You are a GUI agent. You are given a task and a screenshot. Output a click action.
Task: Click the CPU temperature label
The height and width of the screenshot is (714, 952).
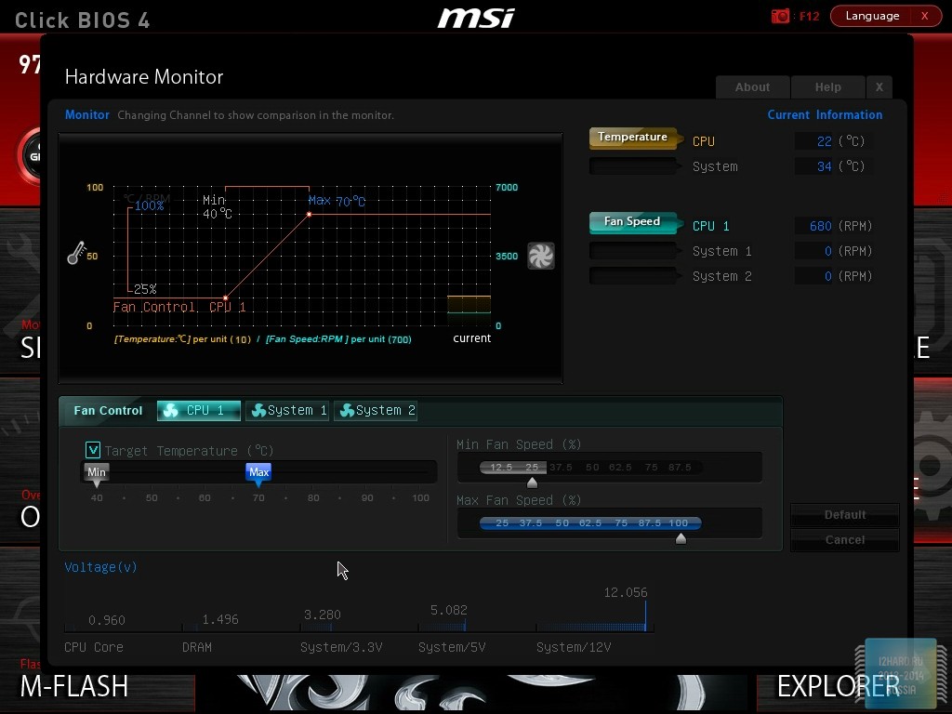click(x=703, y=141)
